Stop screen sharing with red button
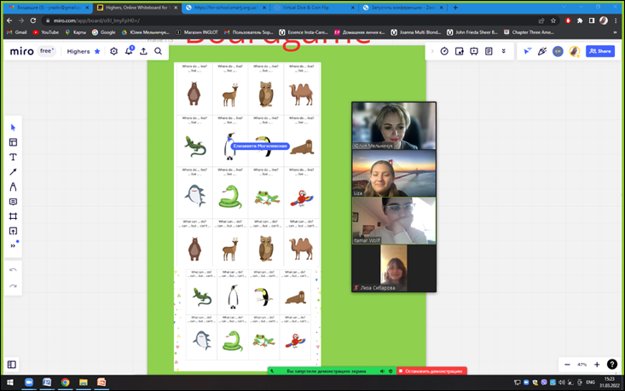The height and width of the screenshot is (391, 625). tap(431, 371)
